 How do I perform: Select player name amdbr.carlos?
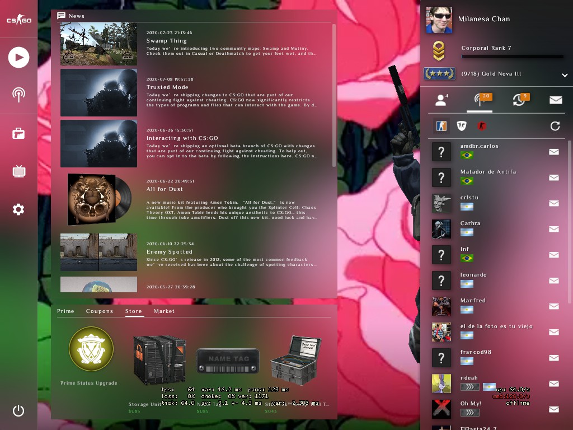coord(479,146)
